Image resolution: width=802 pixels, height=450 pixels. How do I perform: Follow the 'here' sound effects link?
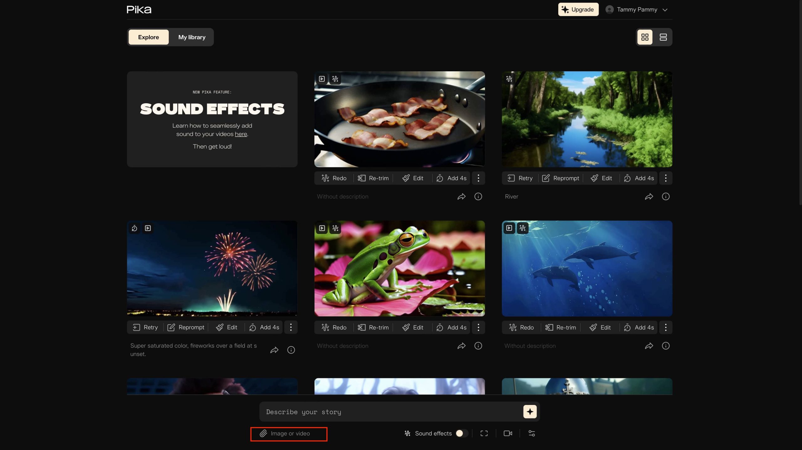(241, 134)
